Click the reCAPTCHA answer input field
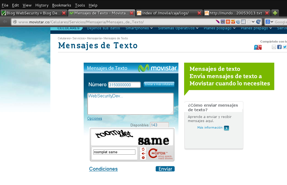 (x=114, y=152)
